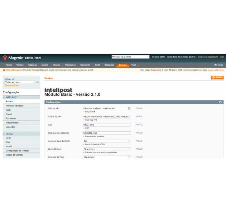Follow the Gerenciar Lojas link
The image size is (226, 212).
click(x=12, y=85)
